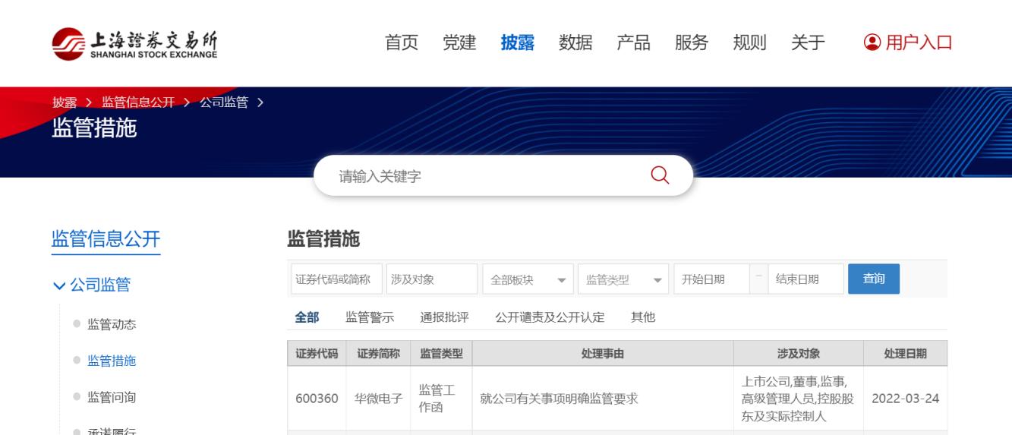
Task: Click the 上市公司,董事,监事 objects cell
Action: click(x=799, y=398)
